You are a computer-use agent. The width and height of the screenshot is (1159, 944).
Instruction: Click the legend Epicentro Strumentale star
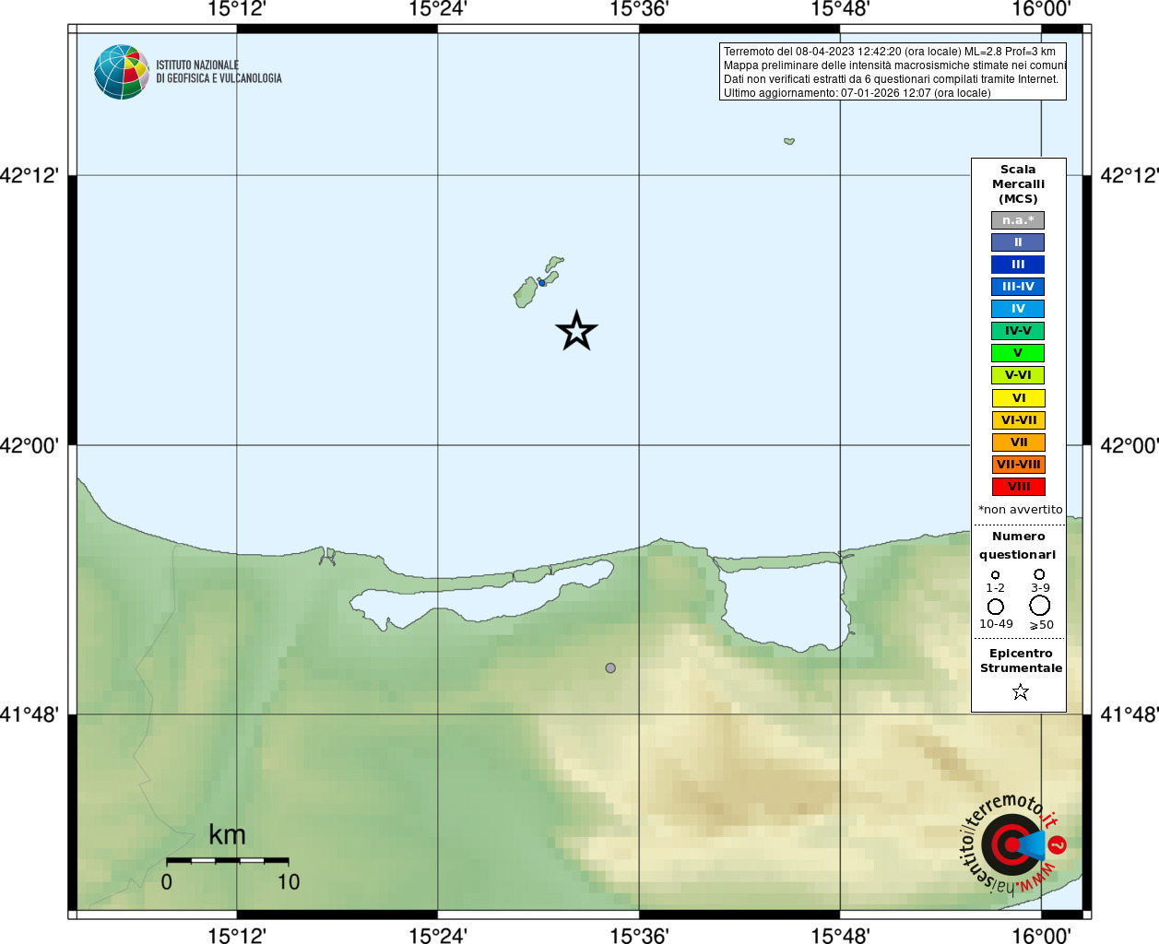[x=1020, y=691]
